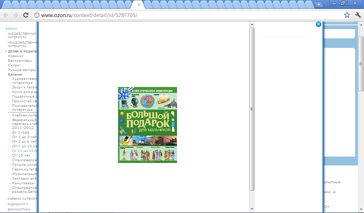Screen dimensions: 364x213
Task: Open Познавательная литература subcategory
Action: 25,108
